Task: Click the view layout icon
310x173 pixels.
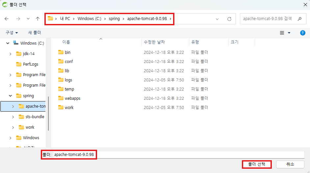Action: pos(282,33)
